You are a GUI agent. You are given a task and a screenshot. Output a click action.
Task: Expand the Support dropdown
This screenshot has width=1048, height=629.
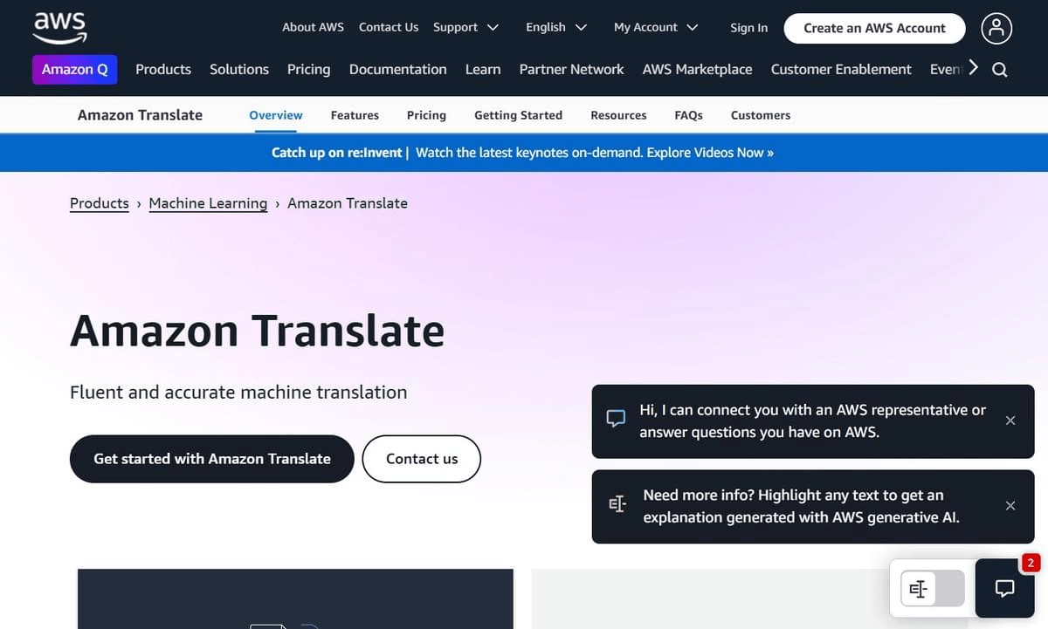pyautogui.click(x=465, y=27)
